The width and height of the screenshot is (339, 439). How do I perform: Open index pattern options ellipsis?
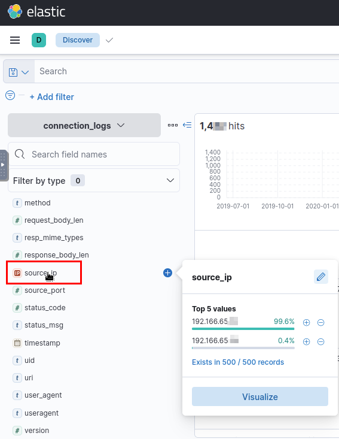pos(173,125)
